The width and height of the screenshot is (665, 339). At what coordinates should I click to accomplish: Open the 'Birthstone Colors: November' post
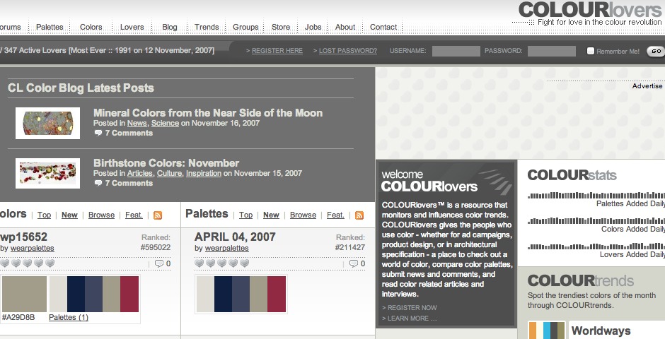pyautogui.click(x=166, y=163)
